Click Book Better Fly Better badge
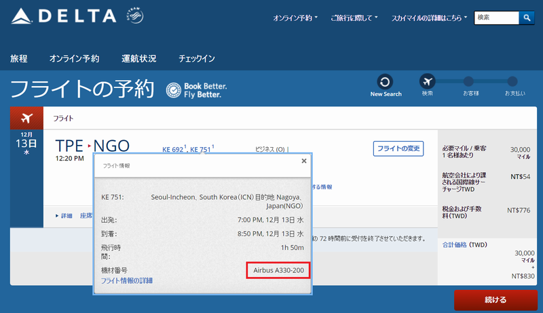The width and height of the screenshot is (543, 313). 196,90
